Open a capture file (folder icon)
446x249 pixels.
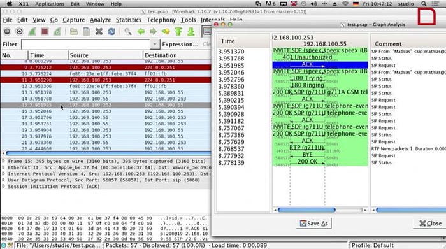tap(74, 31)
